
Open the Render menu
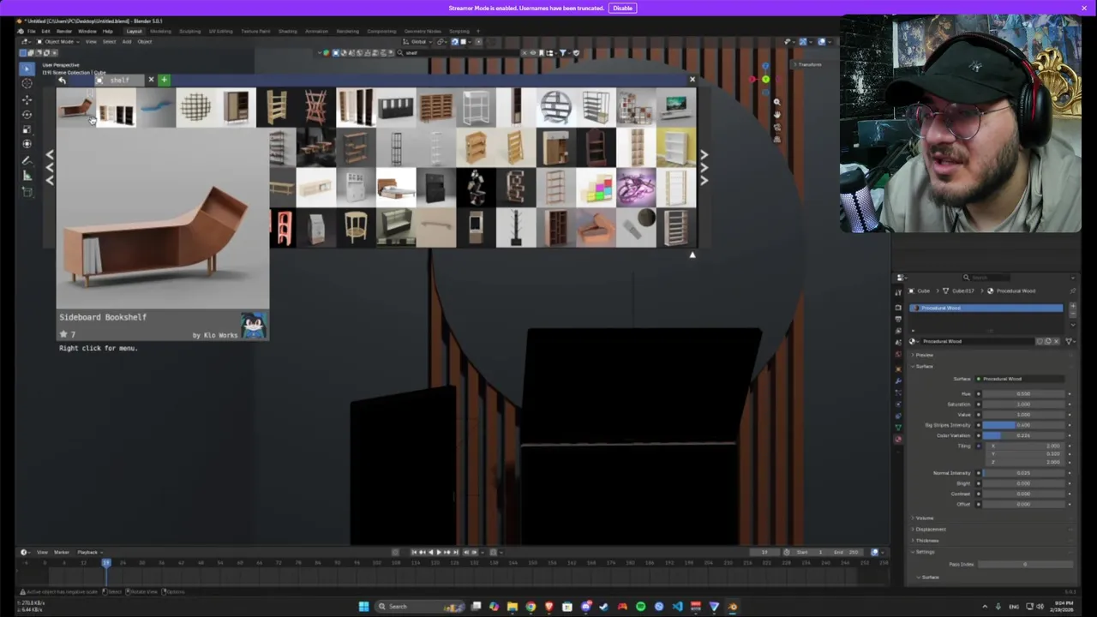click(64, 31)
